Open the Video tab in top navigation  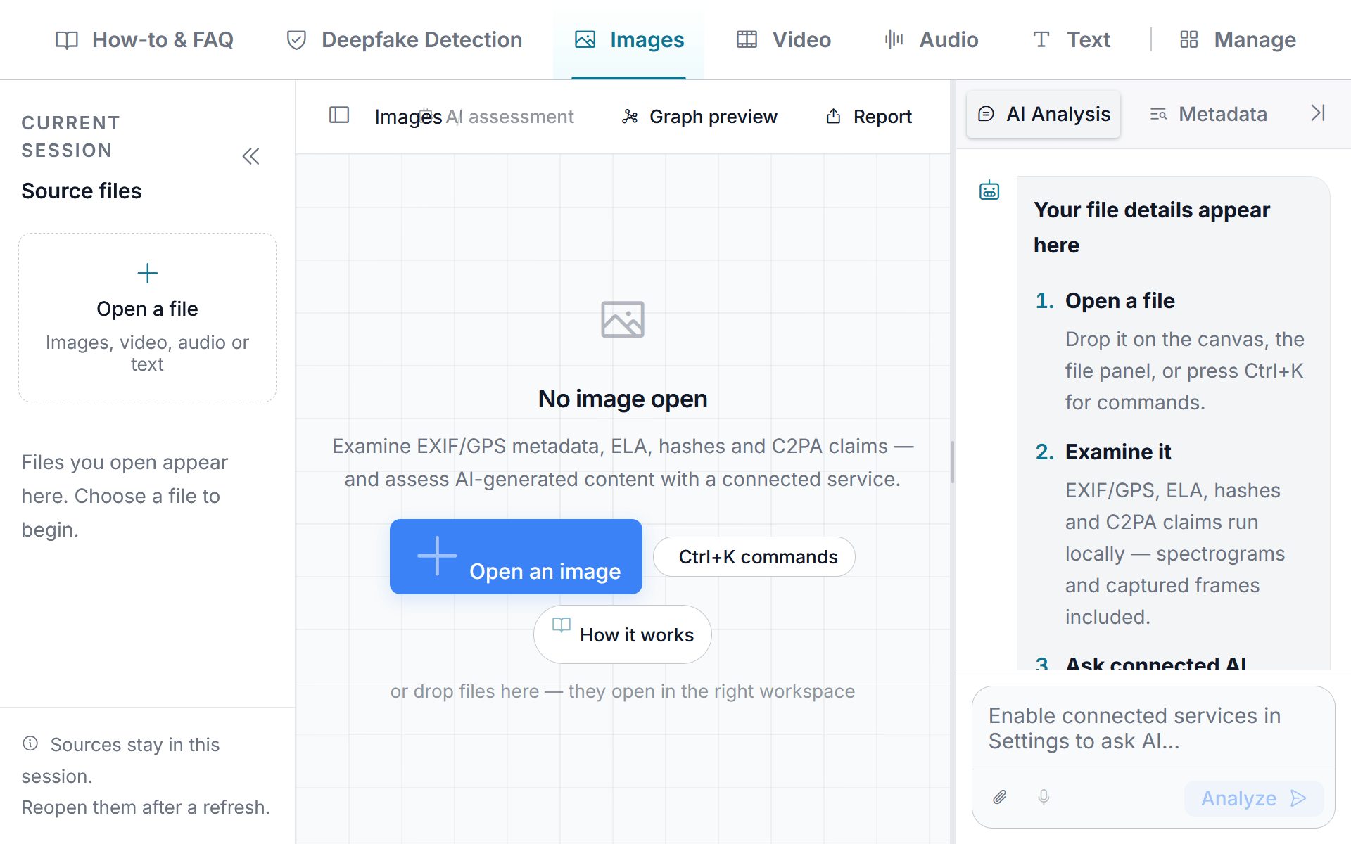[783, 40]
